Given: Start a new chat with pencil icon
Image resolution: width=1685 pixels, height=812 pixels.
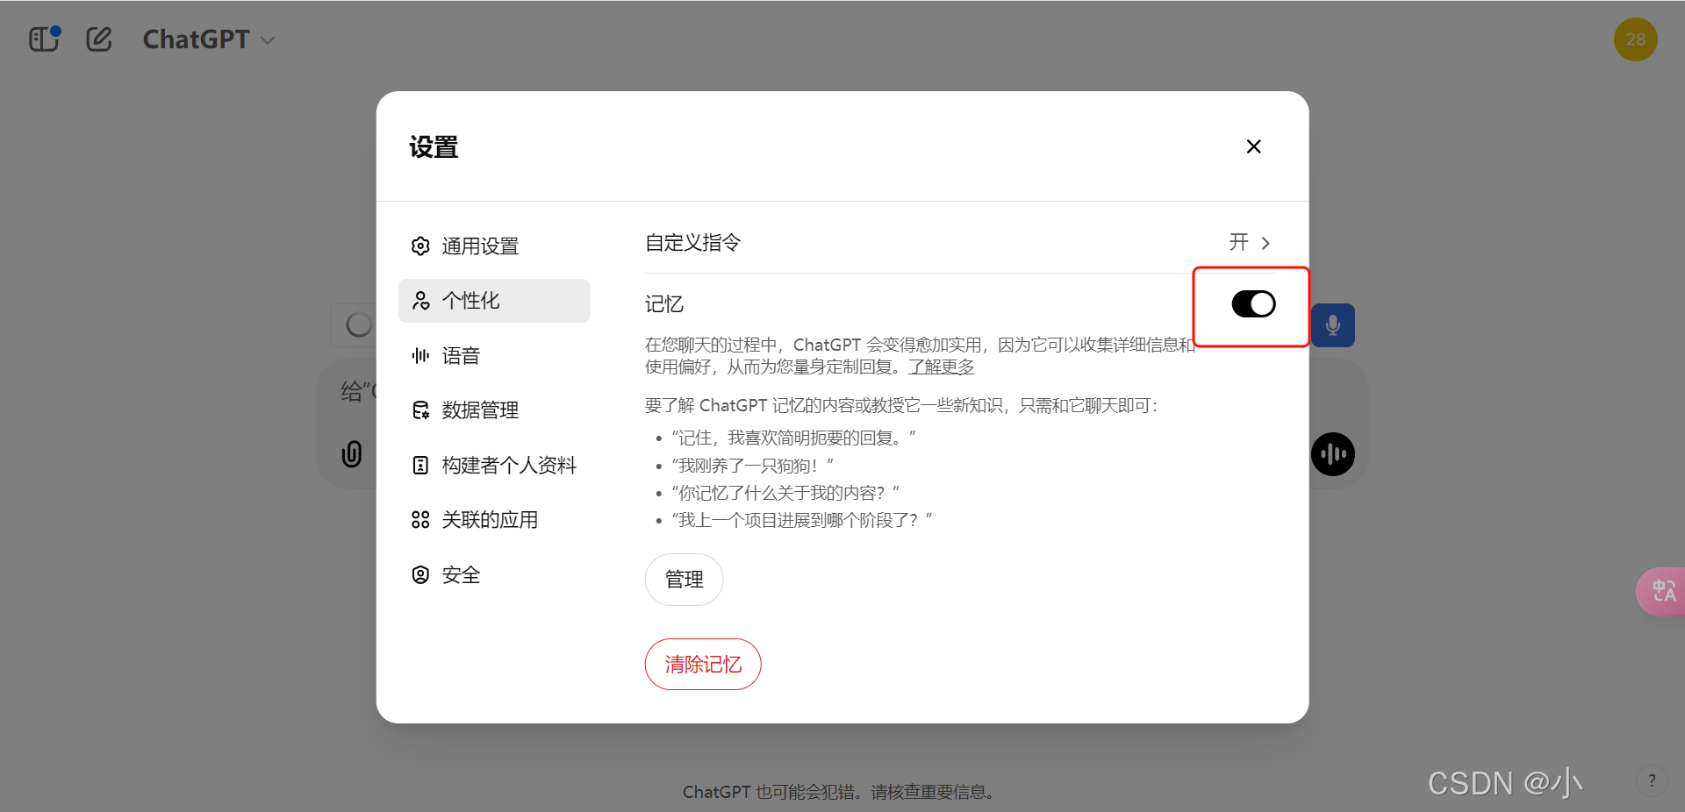Looking at the screenshot, I should point(99,39).
